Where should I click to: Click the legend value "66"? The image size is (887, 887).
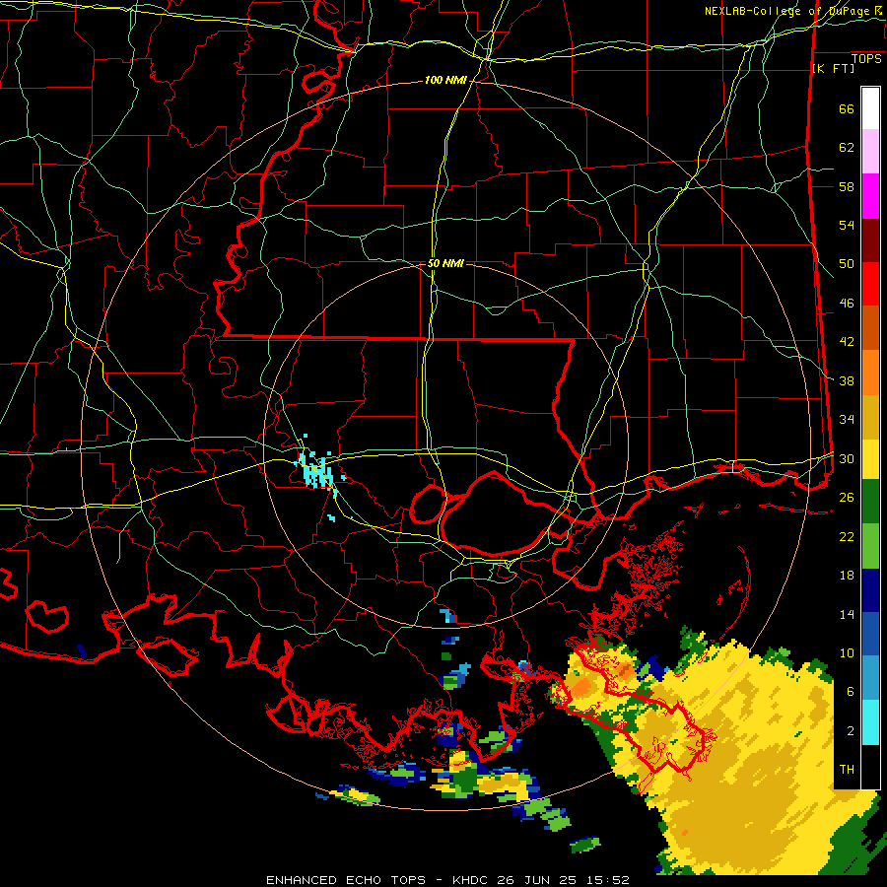[x=847, y=108]
